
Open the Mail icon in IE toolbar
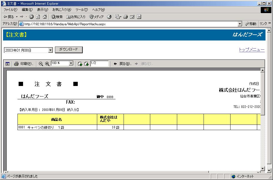(117, 17)
